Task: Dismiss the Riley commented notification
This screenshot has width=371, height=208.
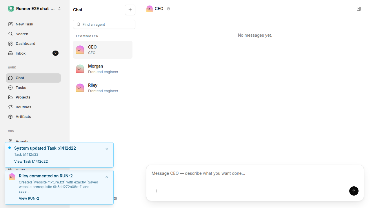Action: click(x=107, y=177)
